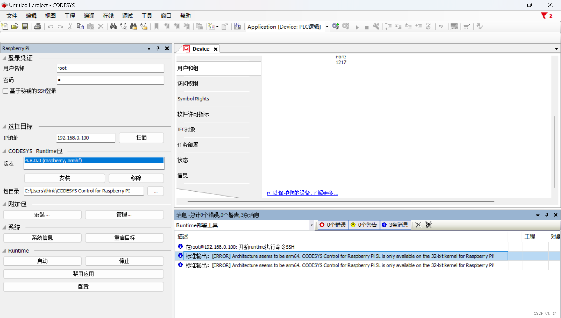561x318 pixels.
Task: Click the 系统信息 button
Action: click(42, 238)
